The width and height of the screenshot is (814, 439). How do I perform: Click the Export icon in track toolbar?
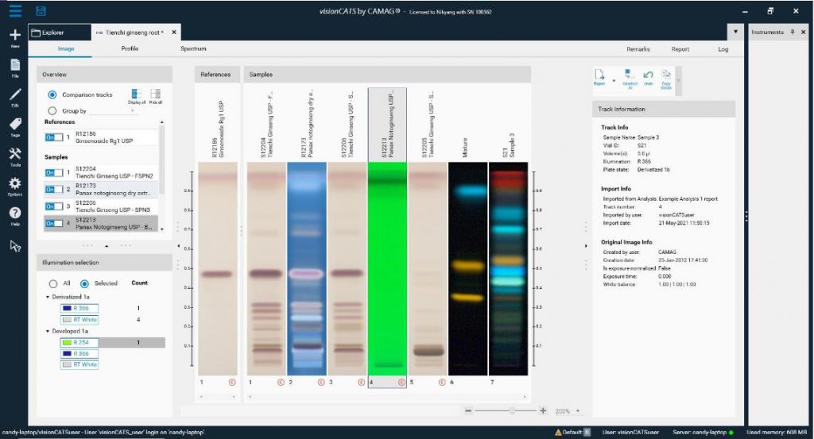pos(600,76)
